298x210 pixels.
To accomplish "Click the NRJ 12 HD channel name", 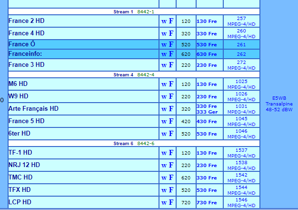I will point(24,165).
